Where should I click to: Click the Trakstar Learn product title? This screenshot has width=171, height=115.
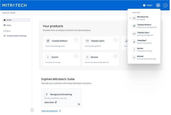(x=97, y=41)
